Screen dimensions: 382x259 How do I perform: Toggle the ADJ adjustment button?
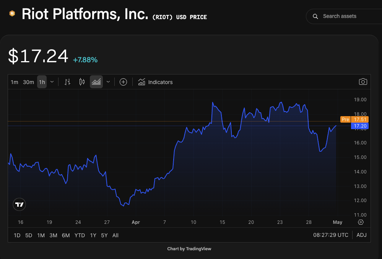pos(361,235)
